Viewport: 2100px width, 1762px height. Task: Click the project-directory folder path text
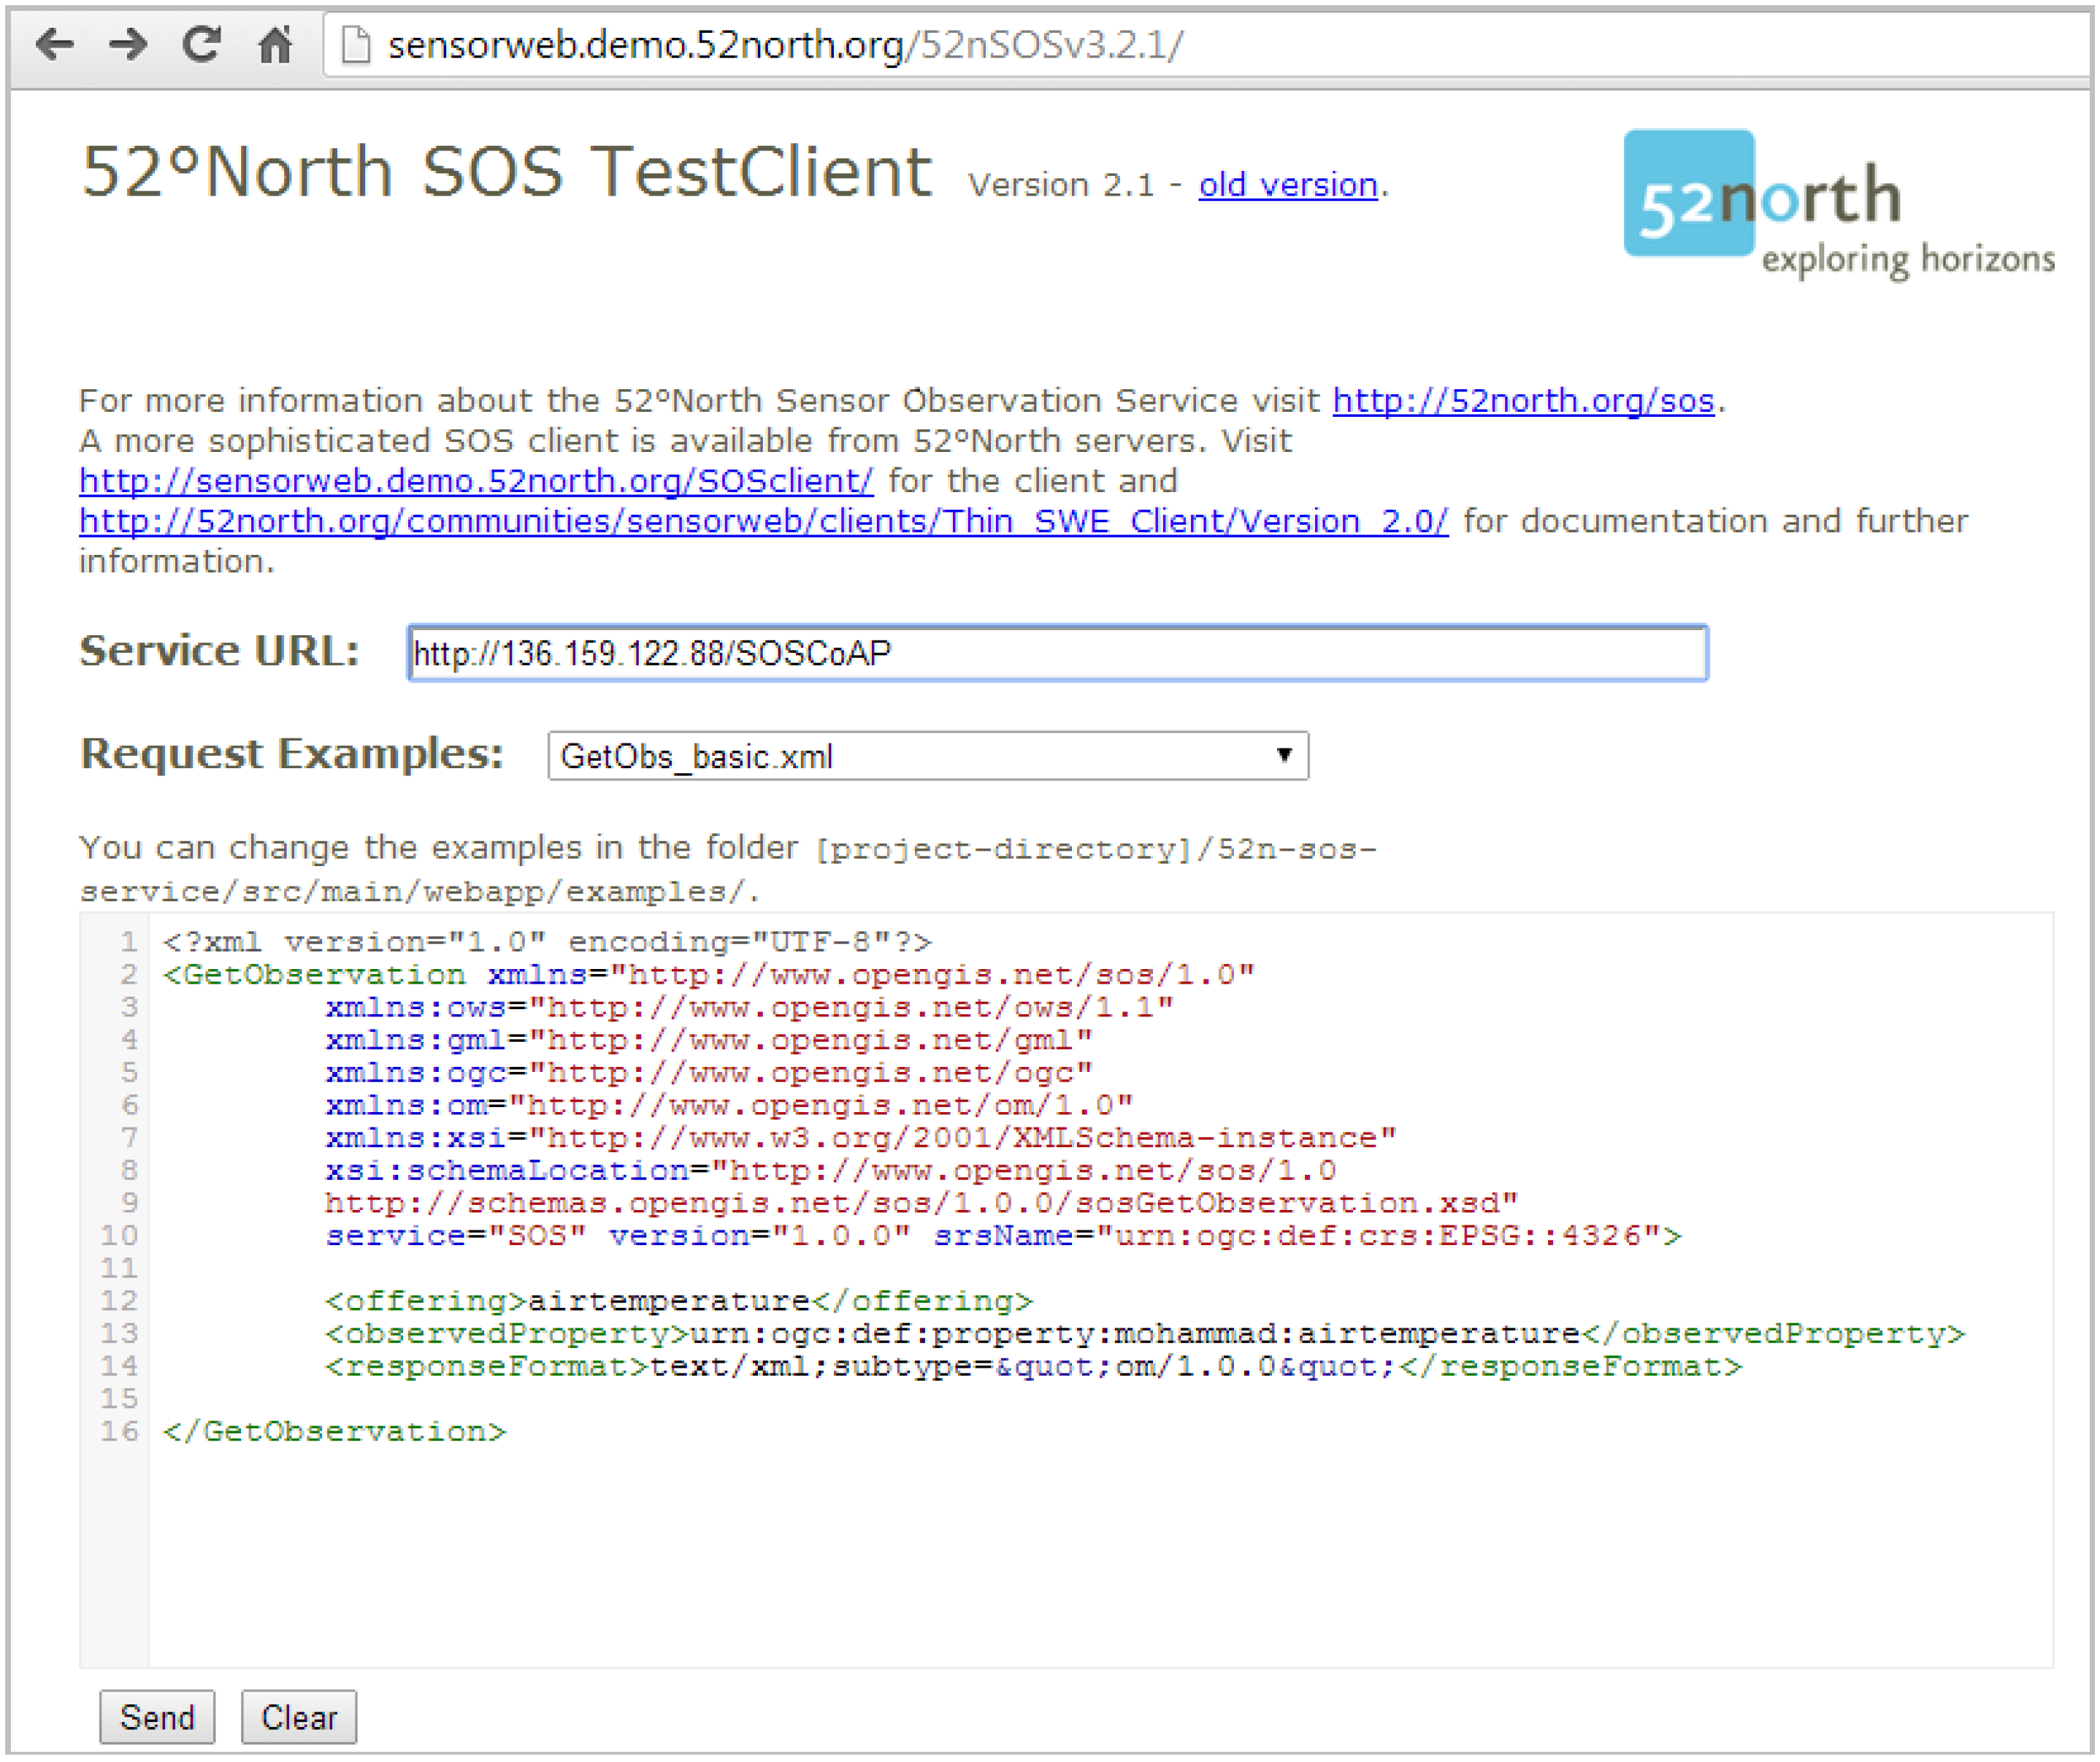click(727, 870)
